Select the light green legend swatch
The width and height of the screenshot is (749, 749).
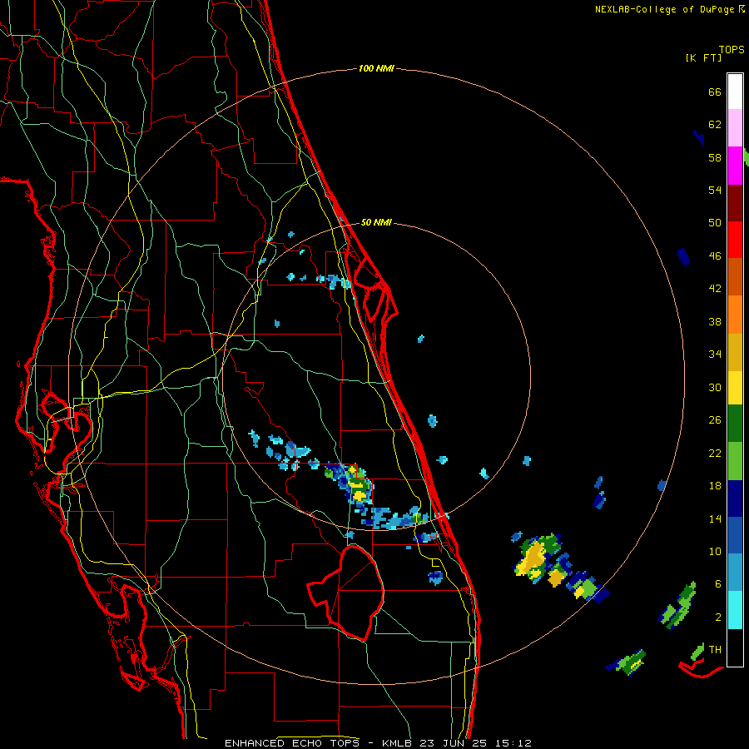click(x=735, y=461)
